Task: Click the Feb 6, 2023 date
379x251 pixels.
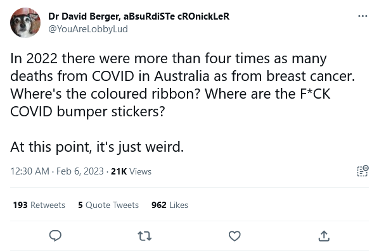Action: 80,171
